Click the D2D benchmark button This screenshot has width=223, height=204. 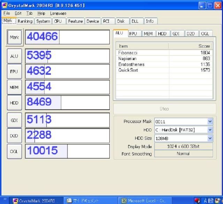coord(15,136)
